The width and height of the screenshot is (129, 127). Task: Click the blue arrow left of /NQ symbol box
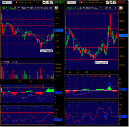1,2
